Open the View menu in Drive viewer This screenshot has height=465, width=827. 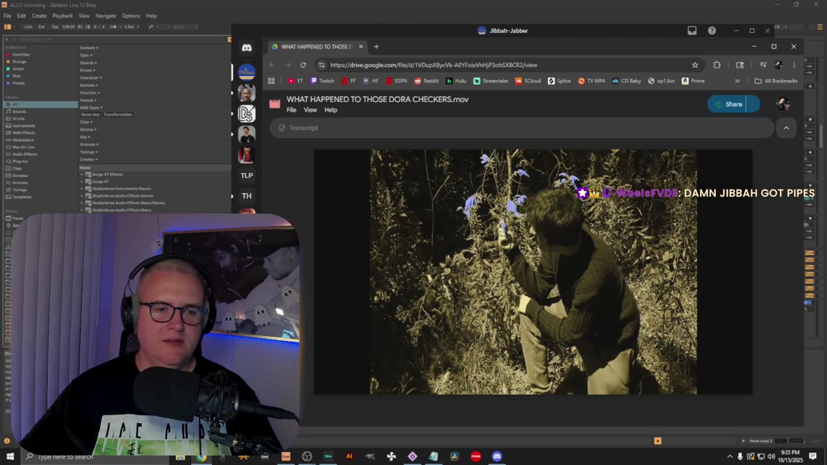[310, 110]
